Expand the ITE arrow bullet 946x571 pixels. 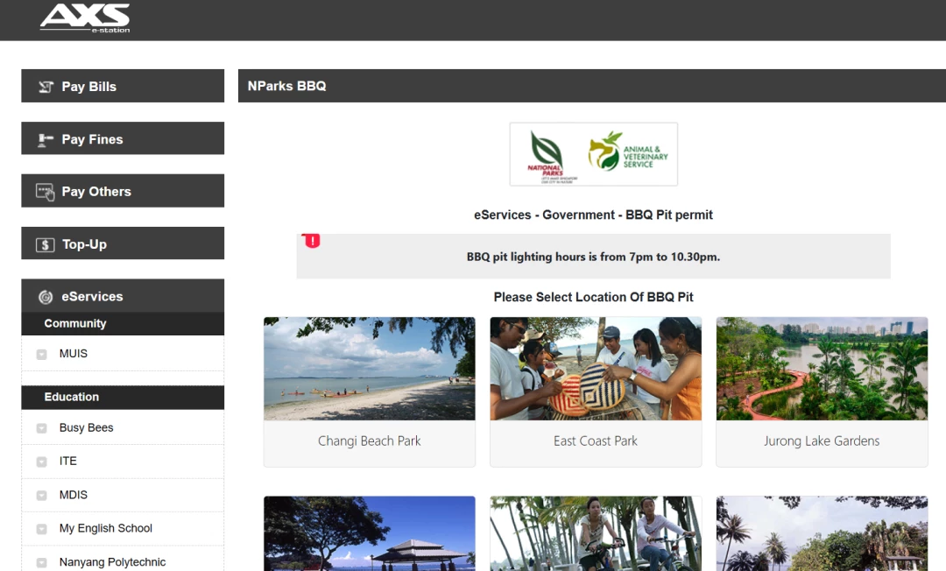(x=42, y=462)
